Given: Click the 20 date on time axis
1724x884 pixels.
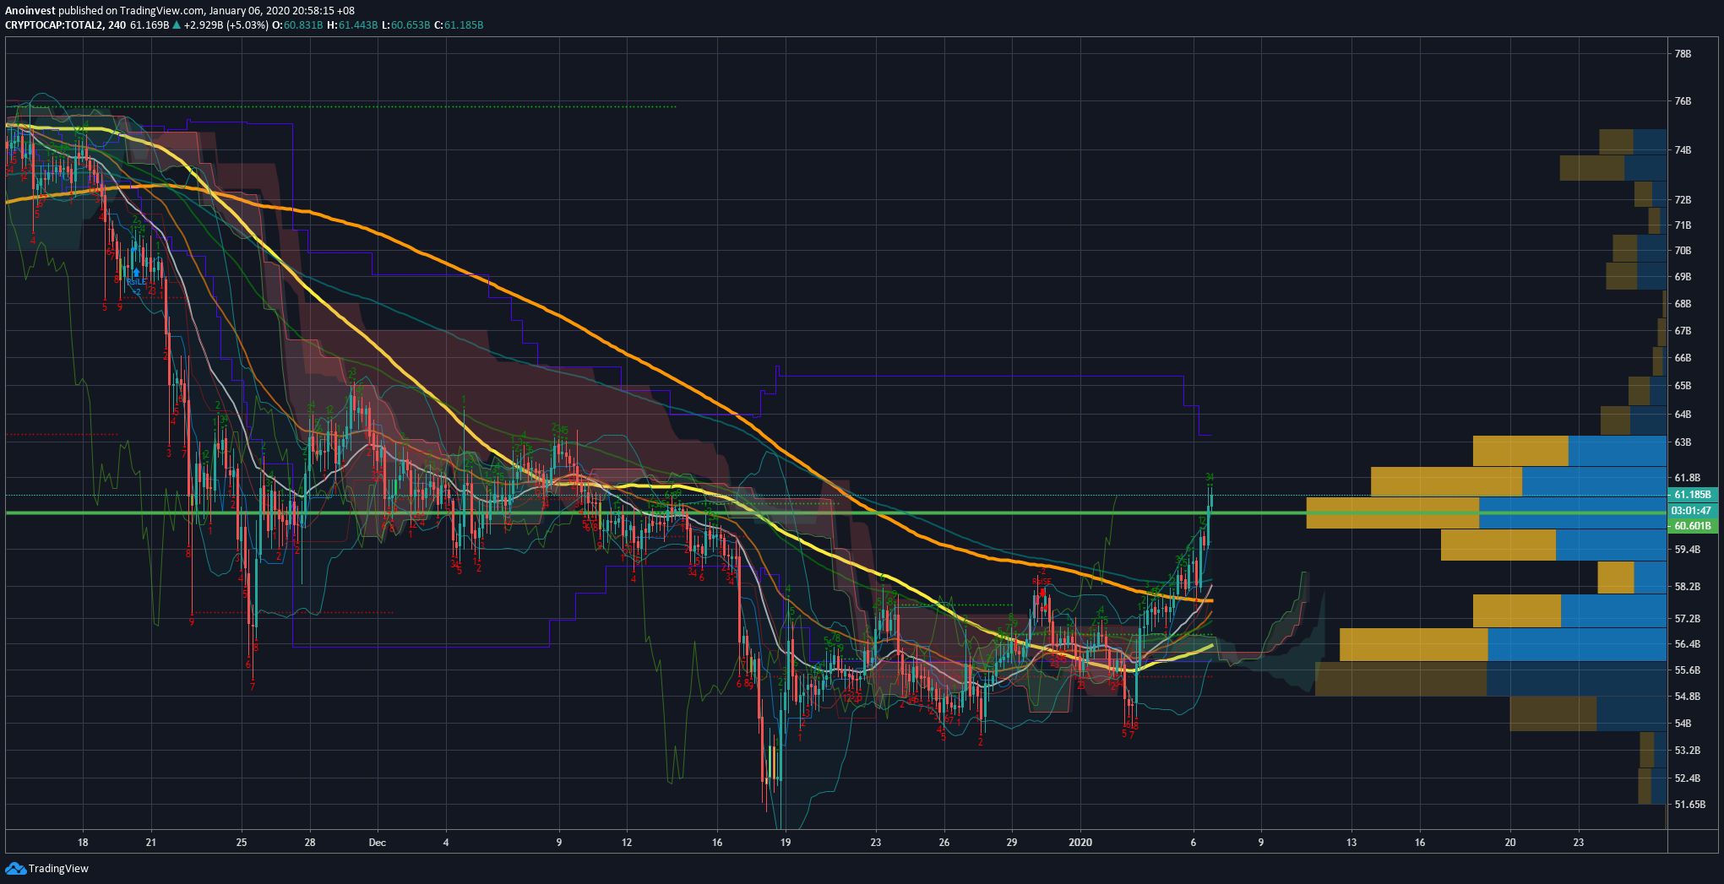Looking at the screenshot, I should (1510, 843).
